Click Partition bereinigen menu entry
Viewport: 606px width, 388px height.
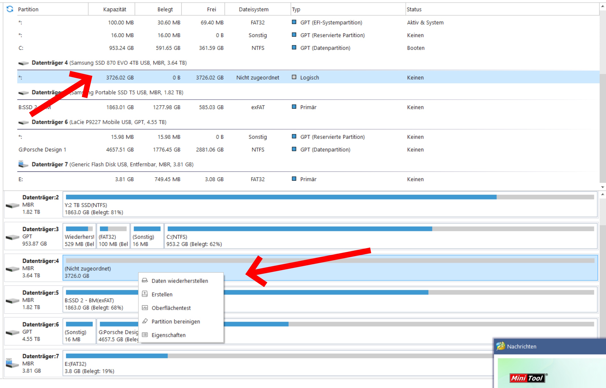(175, 322)
